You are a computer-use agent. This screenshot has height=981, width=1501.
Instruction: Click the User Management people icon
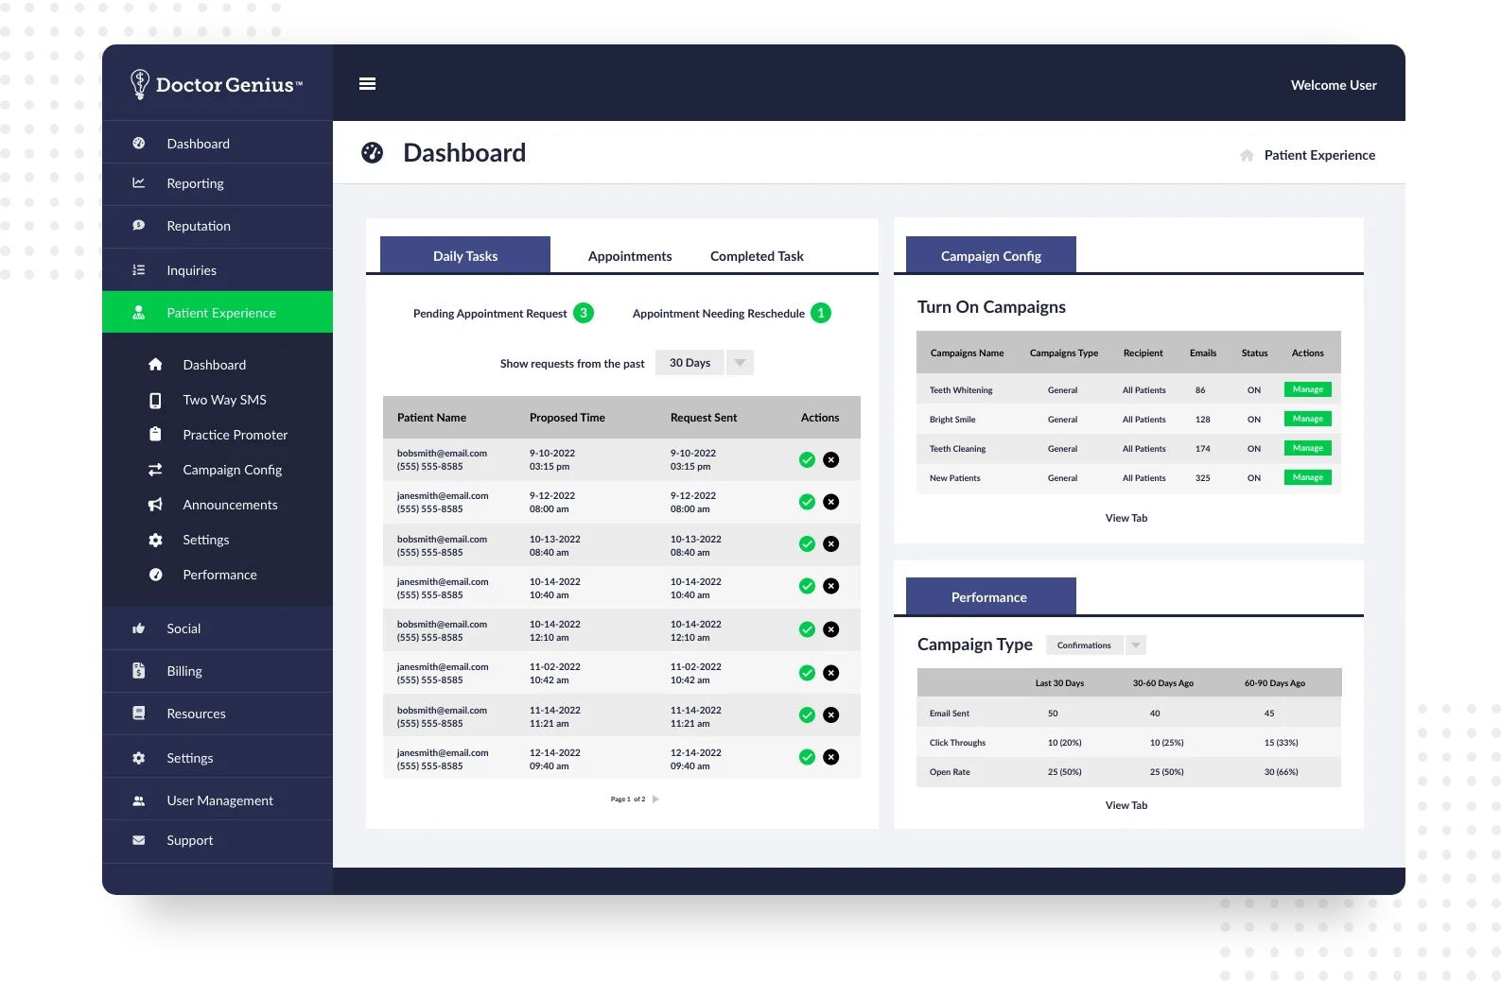click(139, 800)
